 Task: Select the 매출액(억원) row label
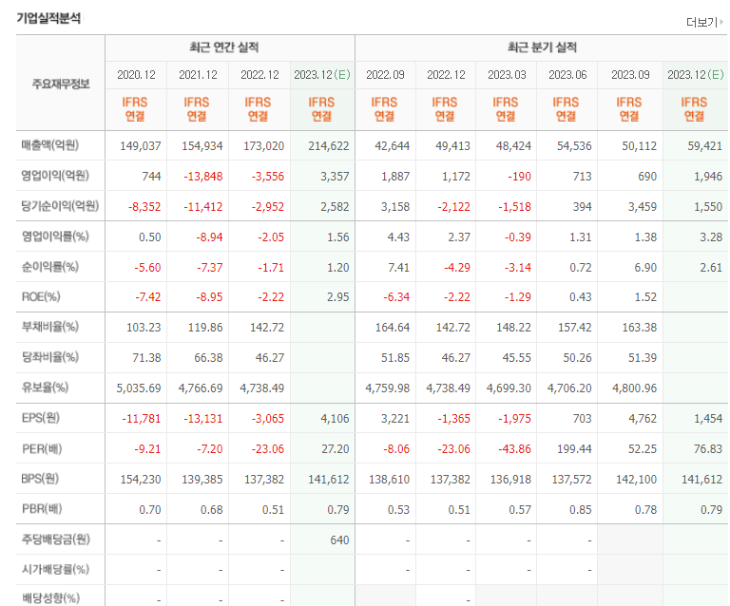49,145
